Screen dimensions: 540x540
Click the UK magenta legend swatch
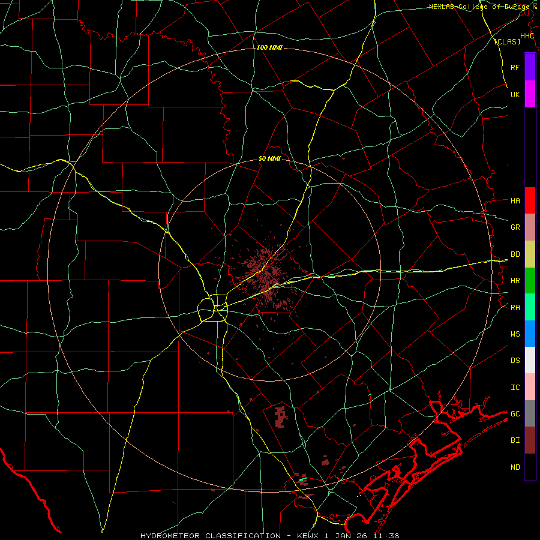click(530, 94)
